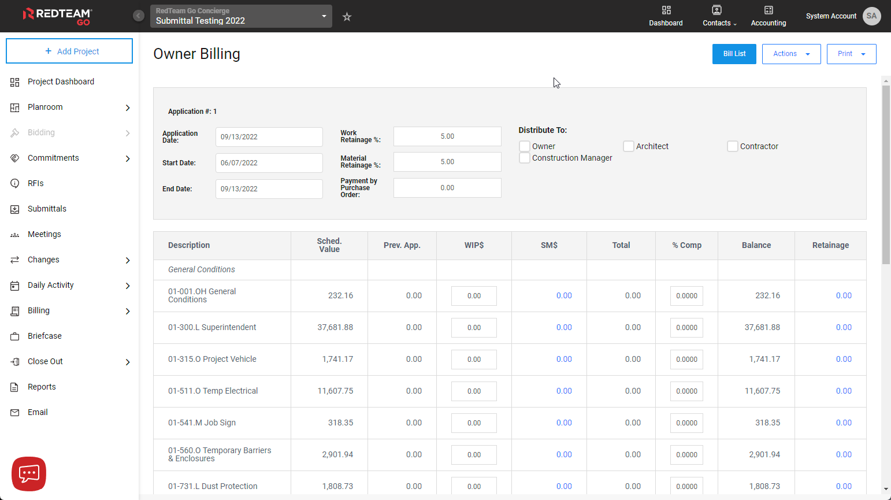Open the project selector dropdown
Screen dimensions: 891x500
[x=324, y=16]
